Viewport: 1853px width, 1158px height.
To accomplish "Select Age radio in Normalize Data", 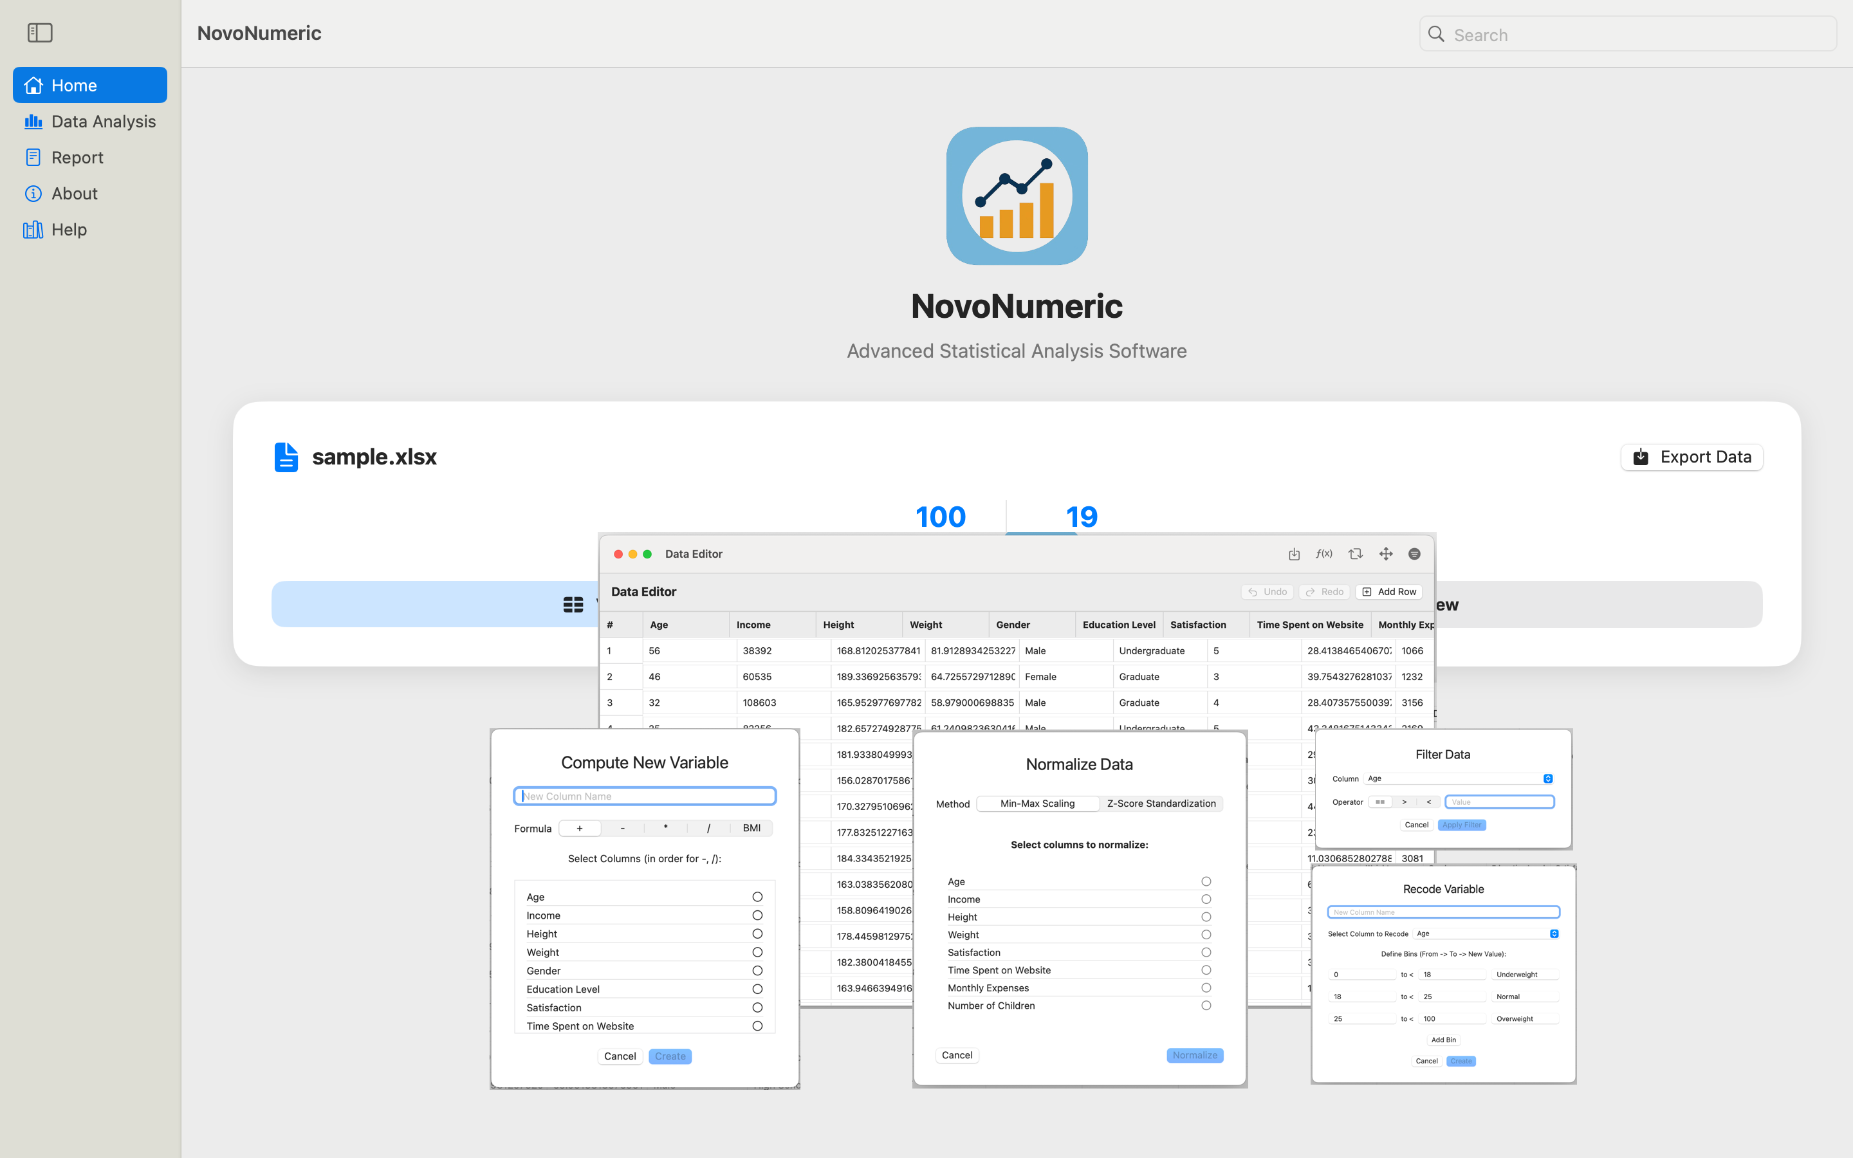I will tap(1206, 881).
